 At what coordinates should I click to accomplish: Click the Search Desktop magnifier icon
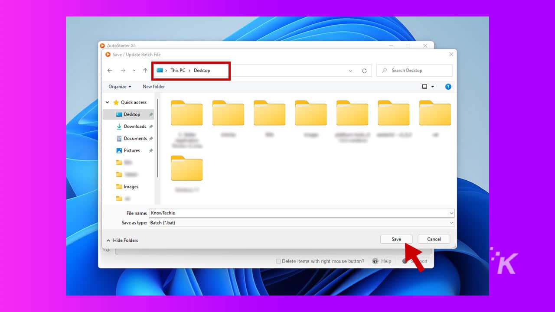click(x=385, y=70)
